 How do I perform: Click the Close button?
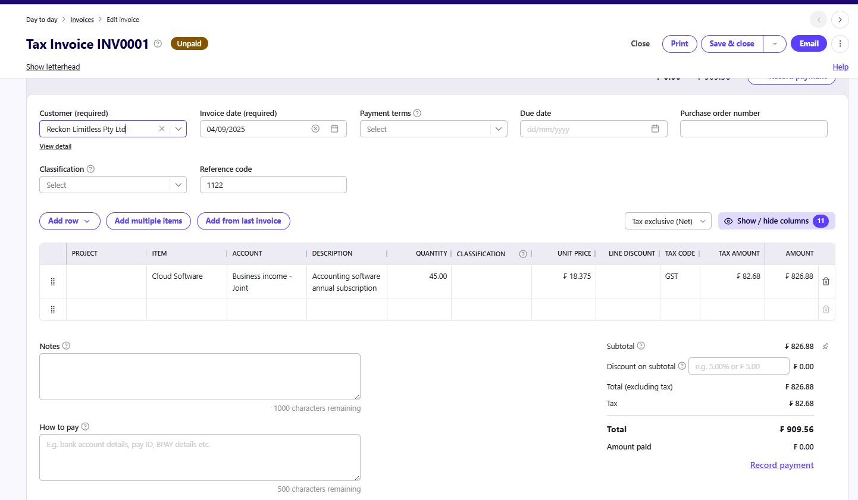click(640, 43)
